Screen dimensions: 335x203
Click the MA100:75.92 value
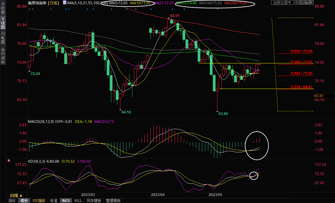point(210,3)
